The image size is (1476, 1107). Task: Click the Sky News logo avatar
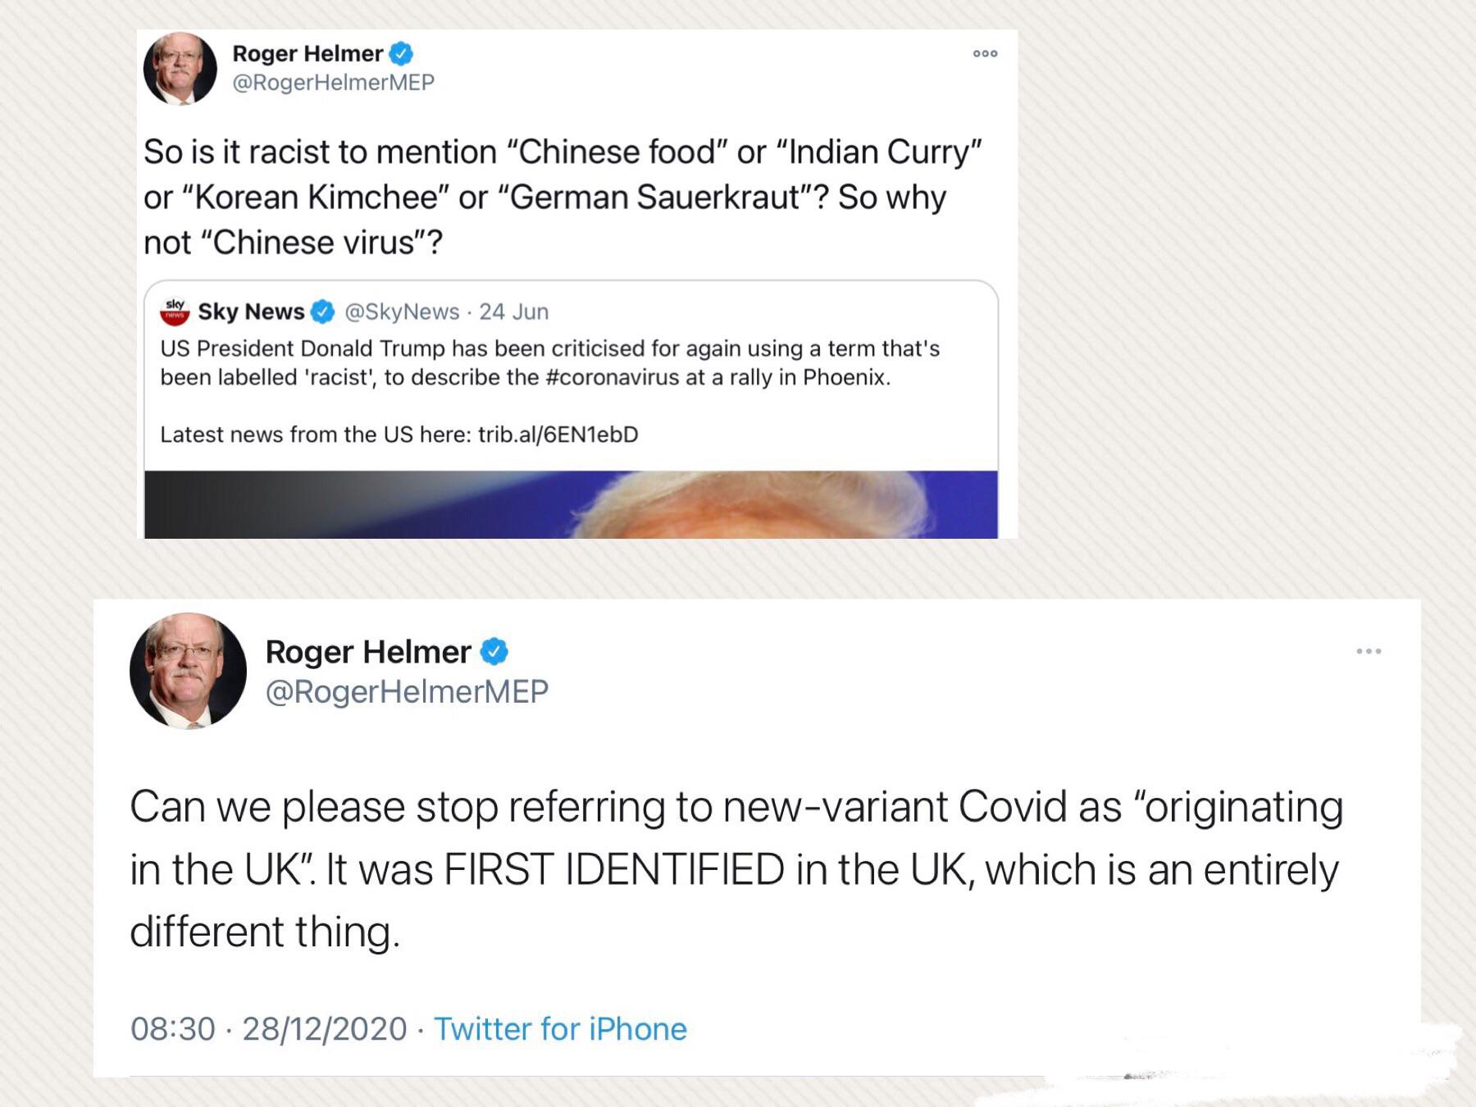pyautogui.click(x=175, y=312)
